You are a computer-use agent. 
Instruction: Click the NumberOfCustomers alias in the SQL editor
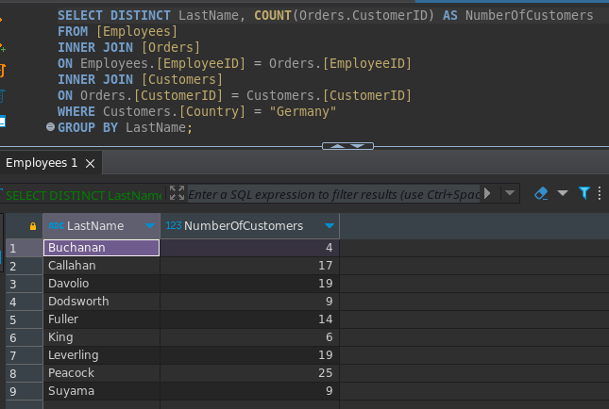pyautogui.click(x=530, y=15)
